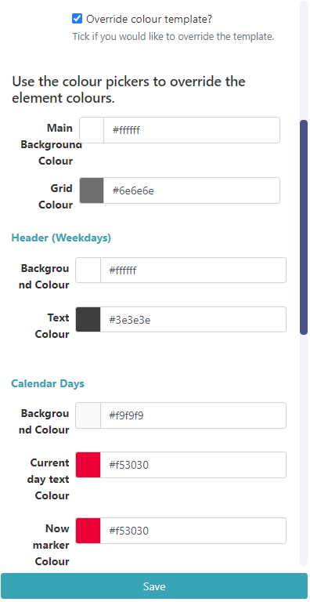The height and width of the screenshot is (602, 310).
Task: Edit the Now marker Colour hex field
Action: click(x=193, y=531)
